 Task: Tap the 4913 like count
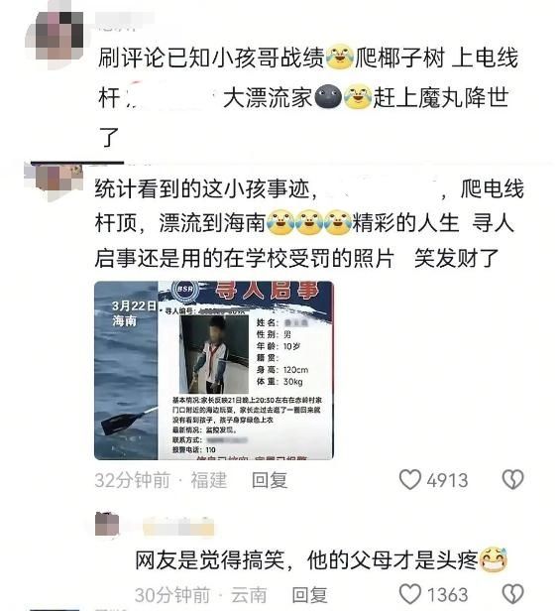(447, 480)
